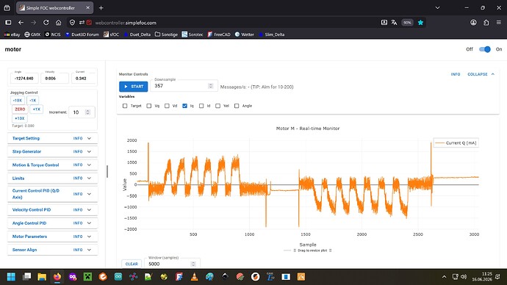Viewport: 507px width, 285px height.
Task: Uncheck the Iq variable checkbox
Action: pos(184,106)
